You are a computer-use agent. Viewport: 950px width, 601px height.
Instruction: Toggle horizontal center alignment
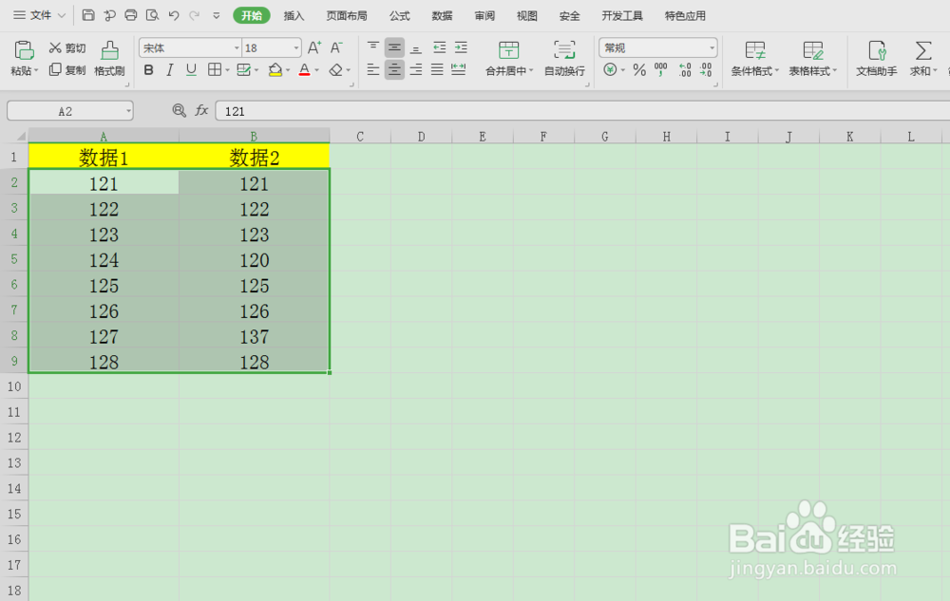point(394,69)
